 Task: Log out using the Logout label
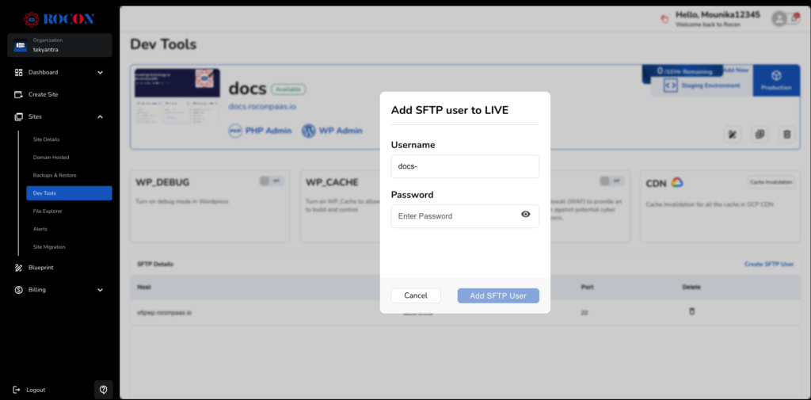point(36,390)
